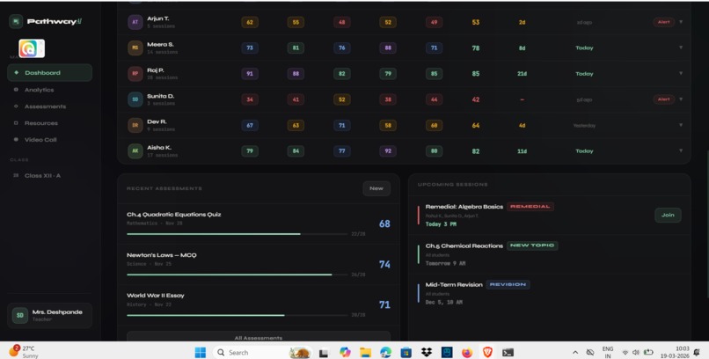Open Microsoft Store from the taskbar

tap(406, 352)
